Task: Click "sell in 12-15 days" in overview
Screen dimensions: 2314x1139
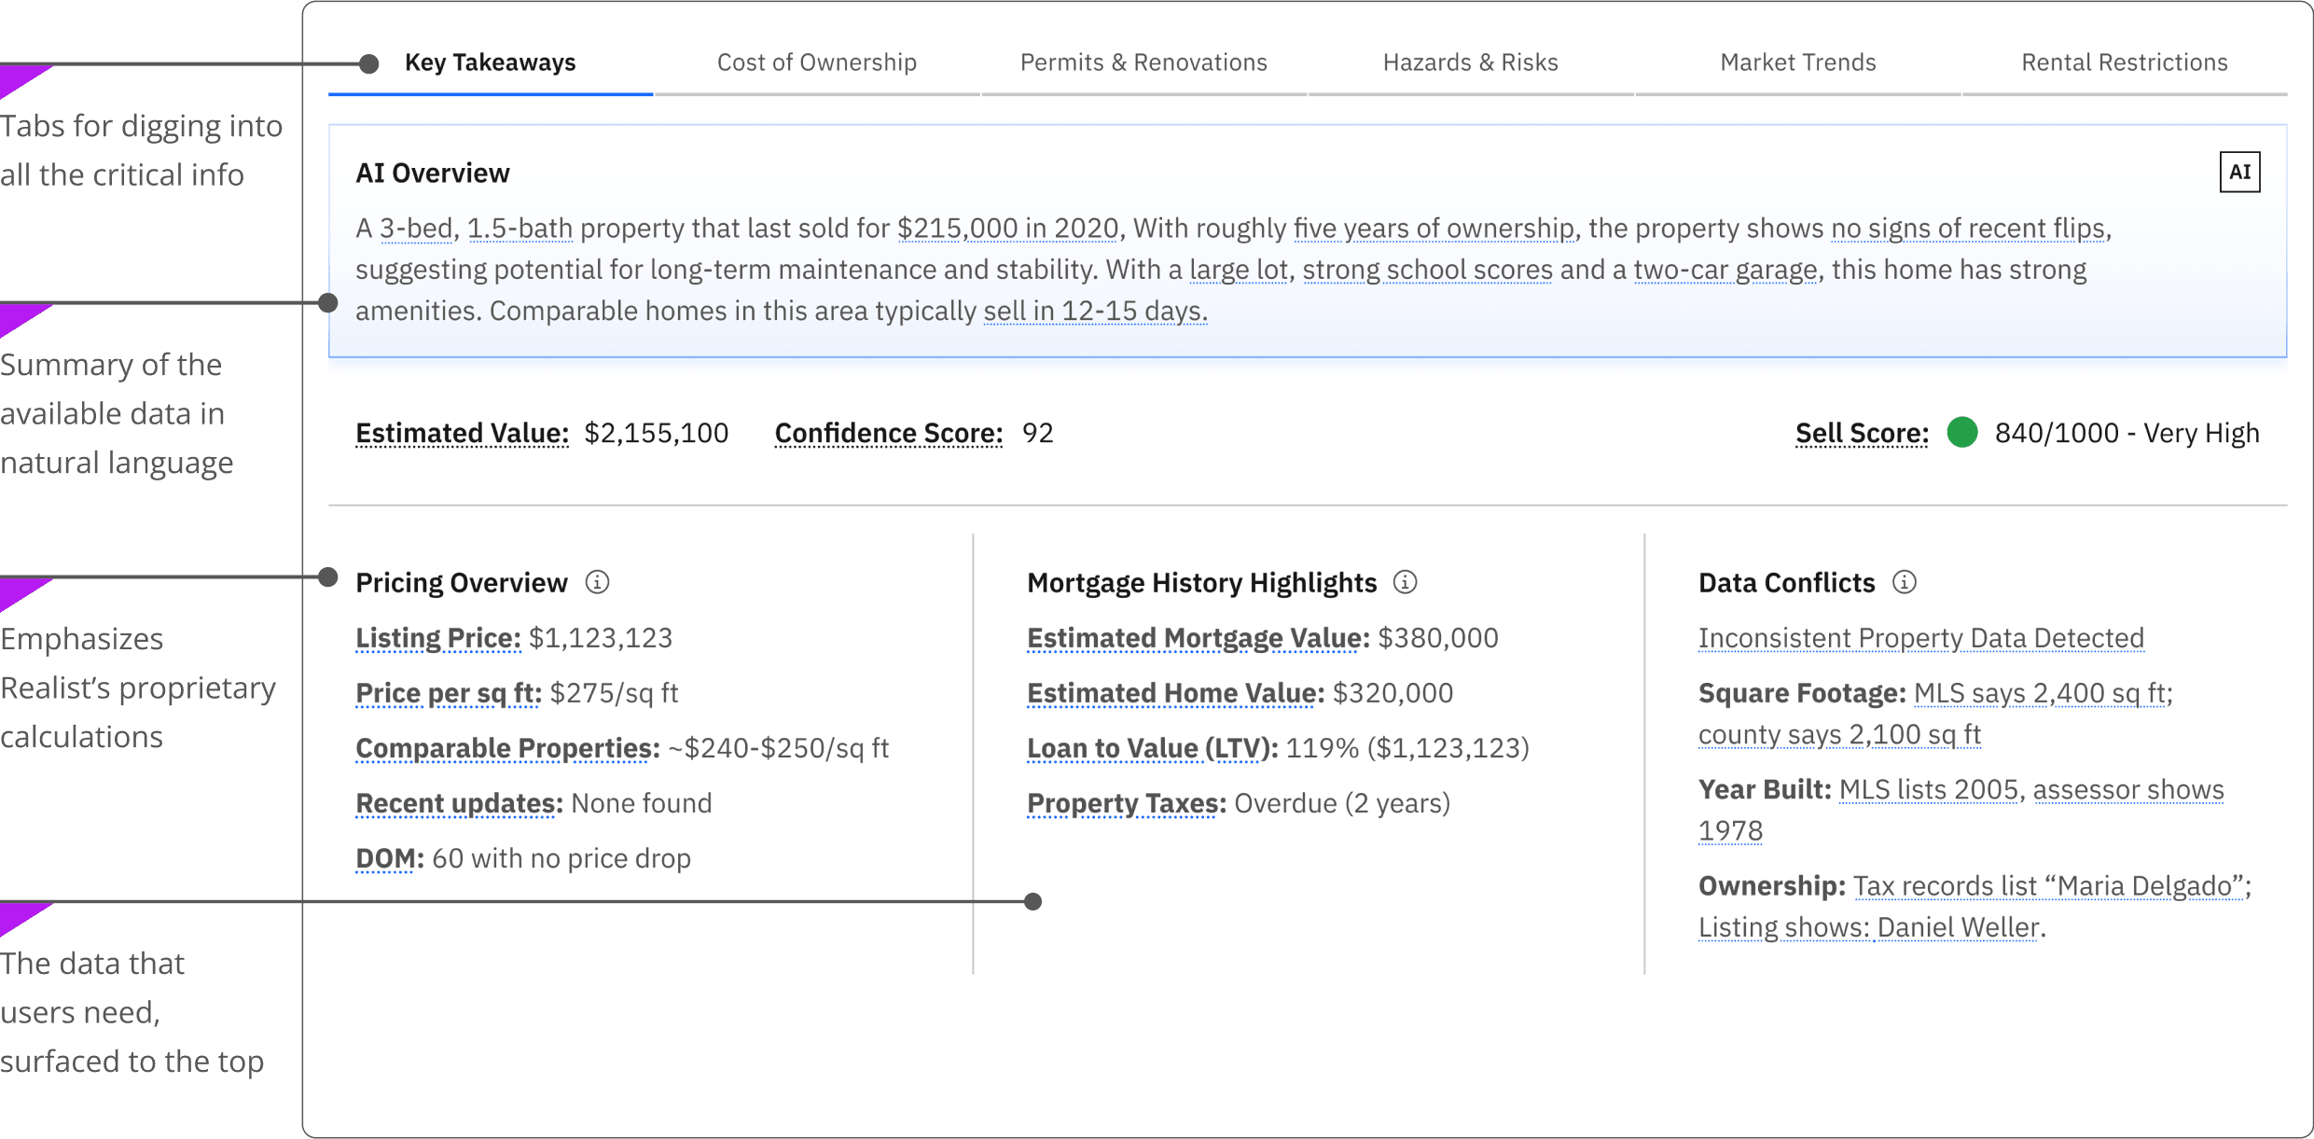Action: [1095, 311]
